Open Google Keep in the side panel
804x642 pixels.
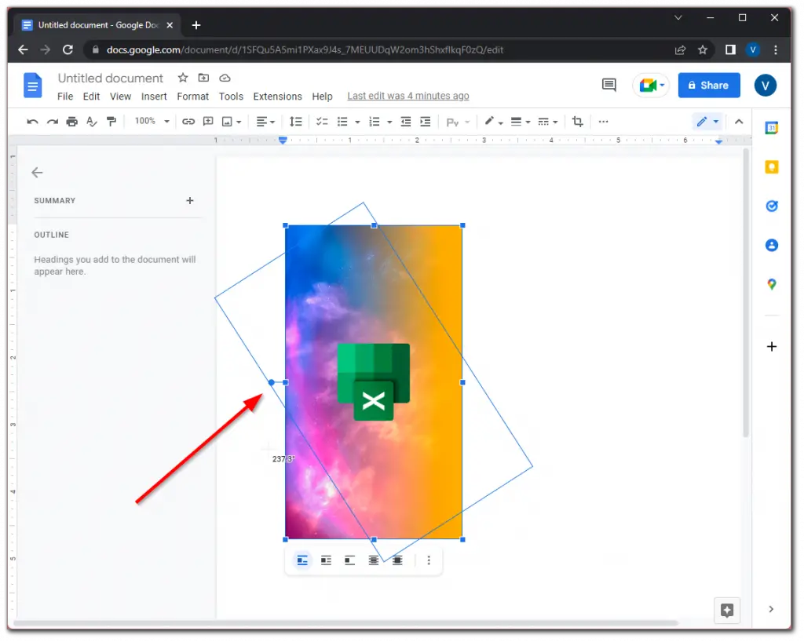(x=771, y=166)
